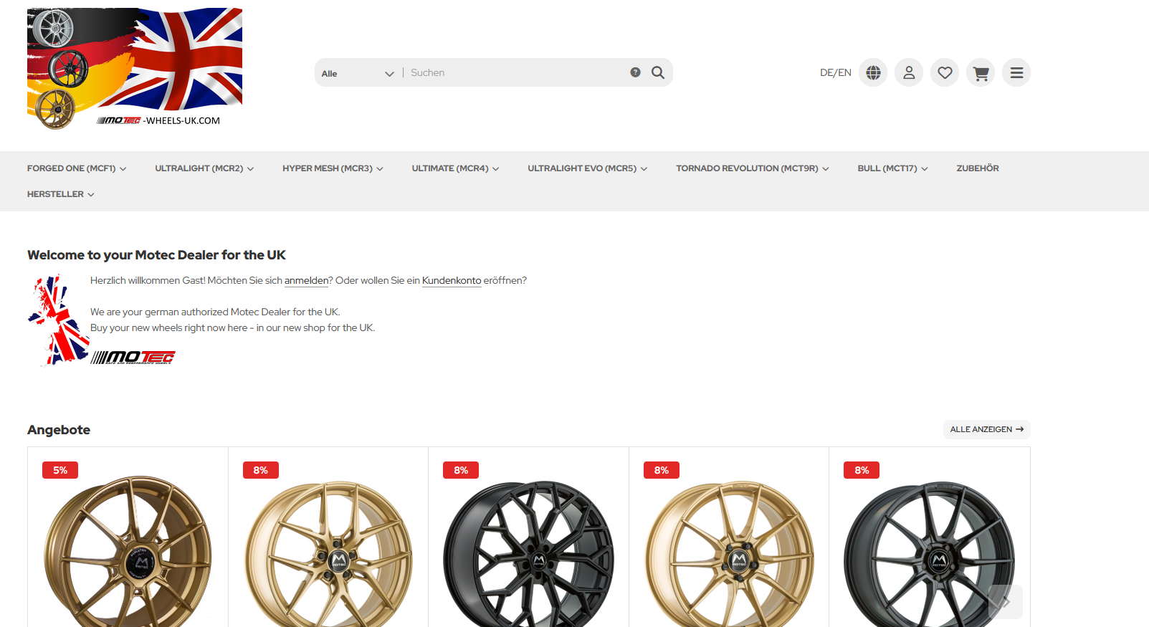Open the heart wishlist icon
The height and width of the screenshot is (627, 1149).
click(x=945, y=72)
